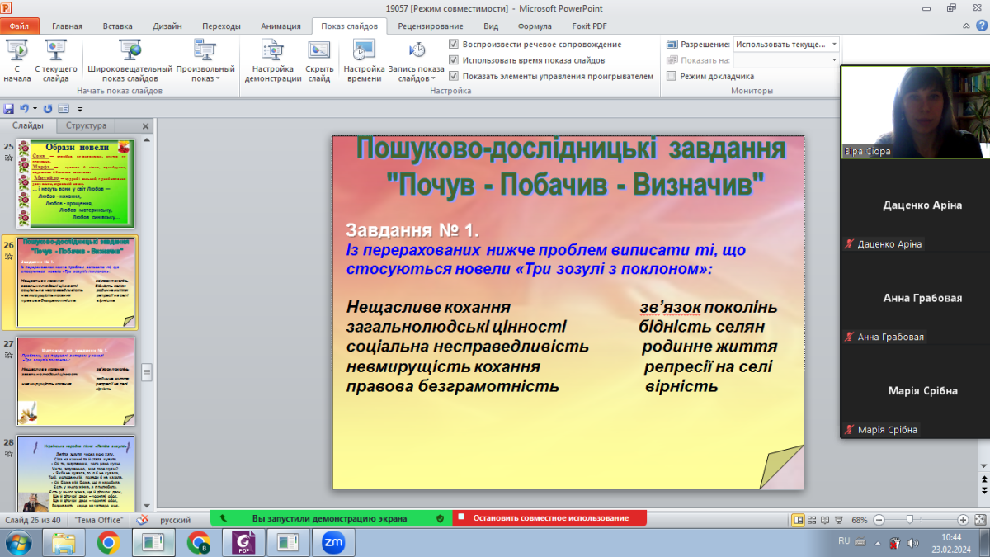Screen dimensions: 990x557
Task: Click 'С текущего слайда' slideshow icon
Action: click(56, 51)
